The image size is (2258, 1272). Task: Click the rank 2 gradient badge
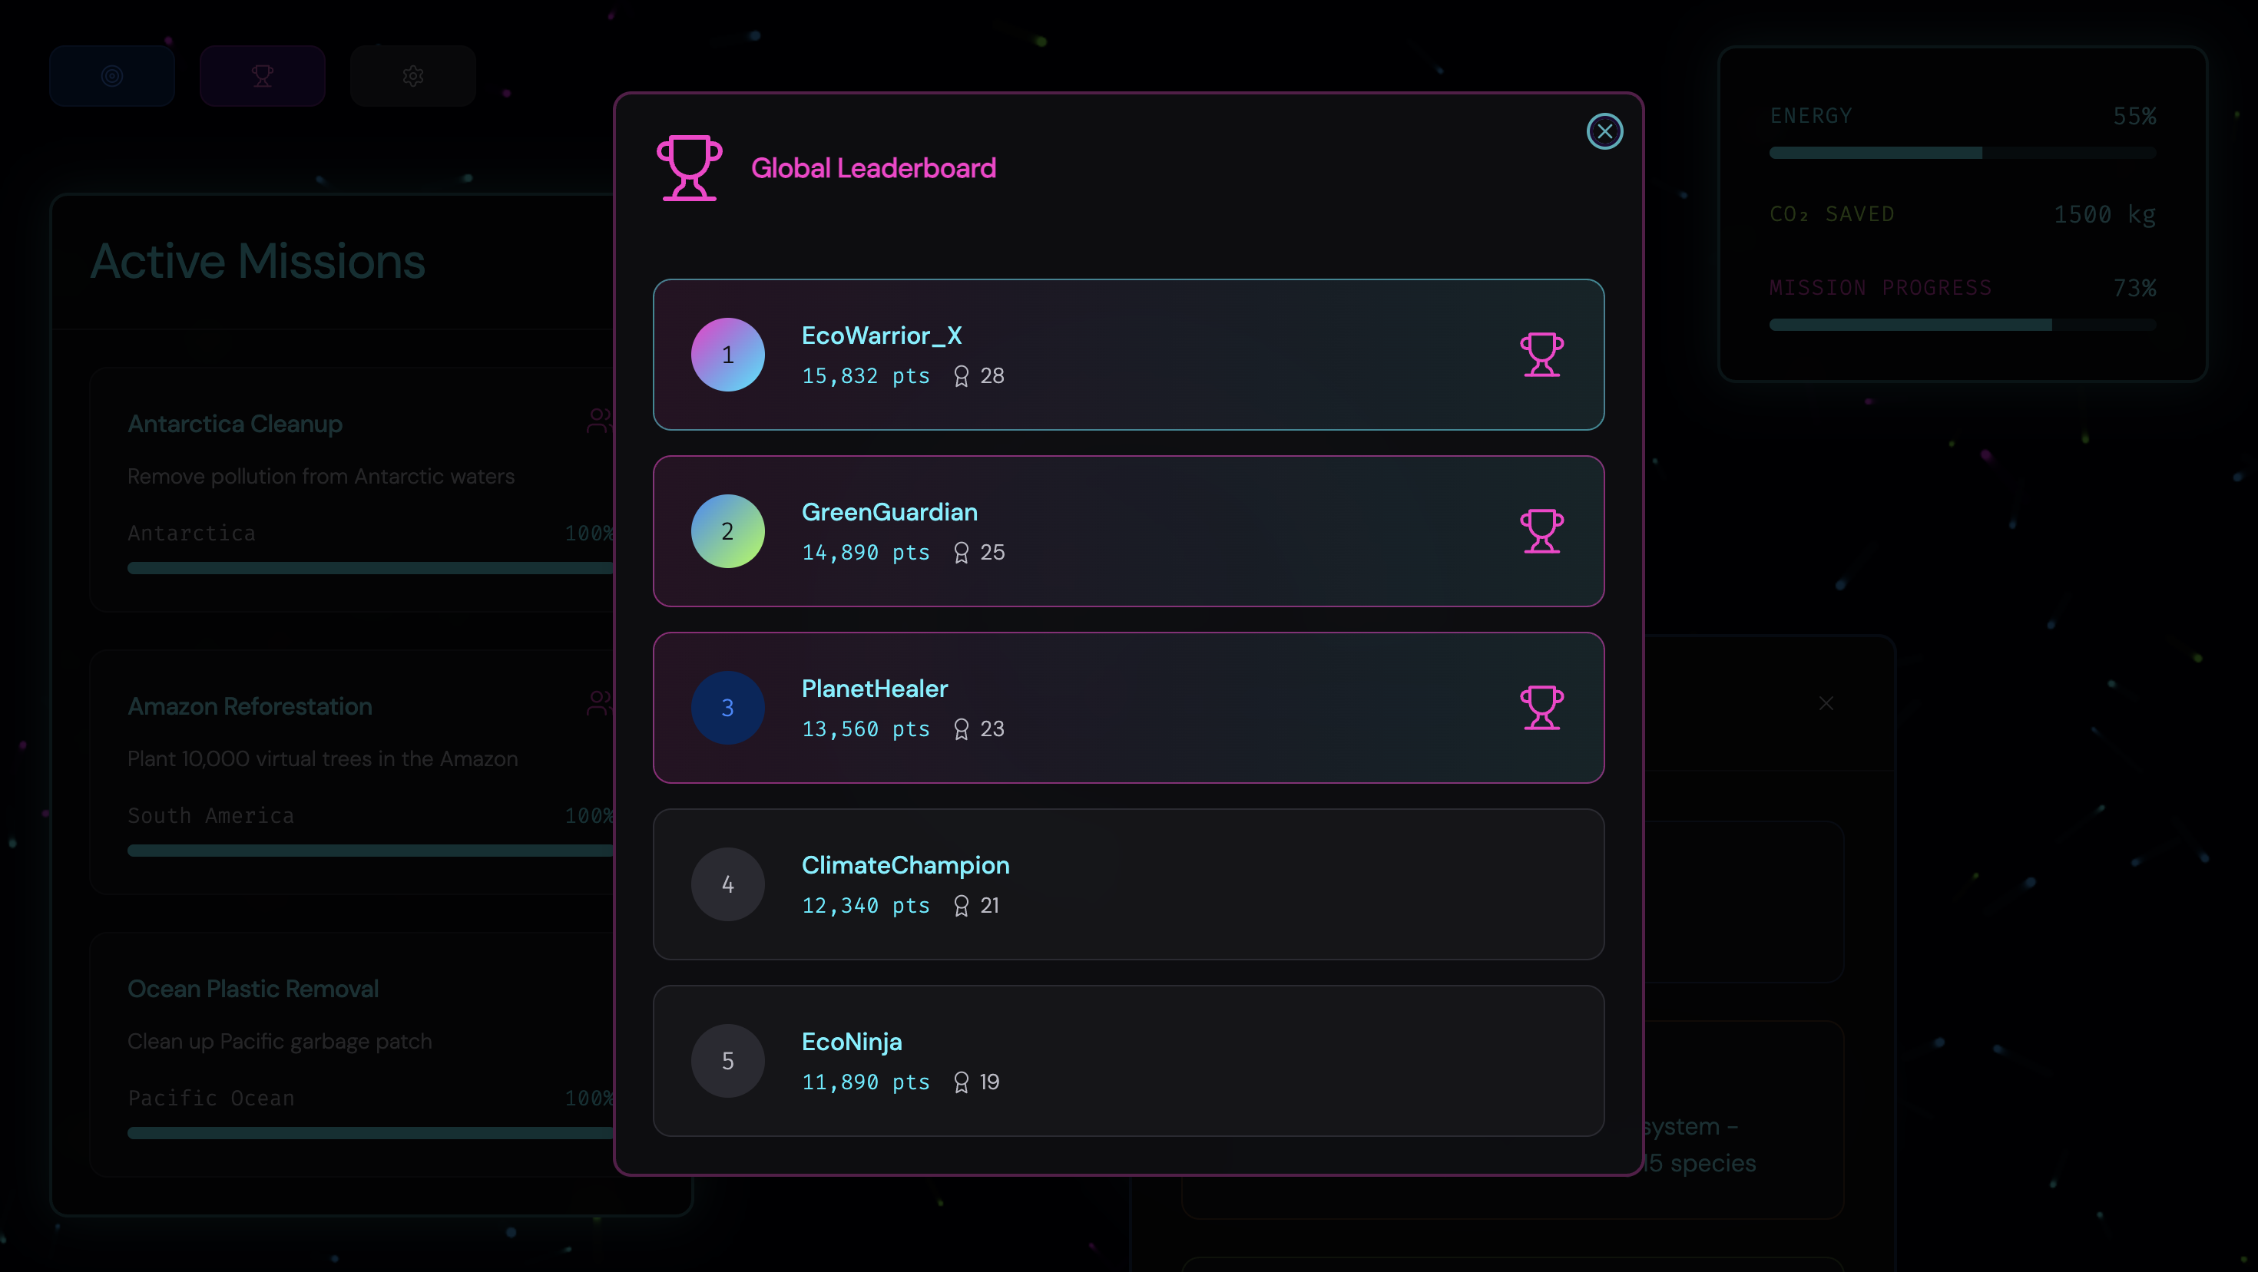727,531
